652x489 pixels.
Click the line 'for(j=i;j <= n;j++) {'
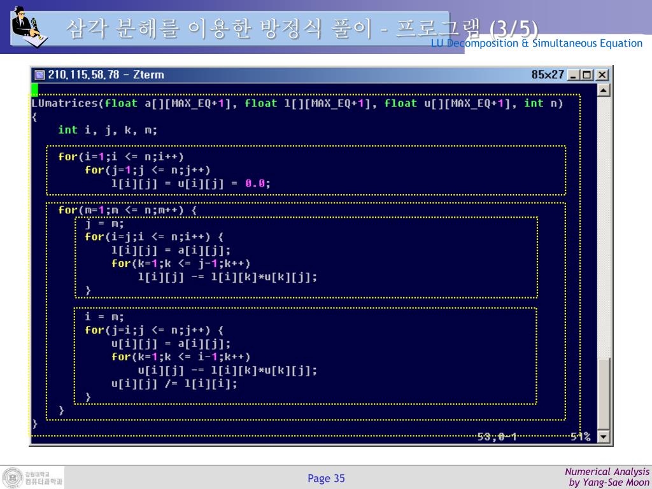(x=154, y=330)
